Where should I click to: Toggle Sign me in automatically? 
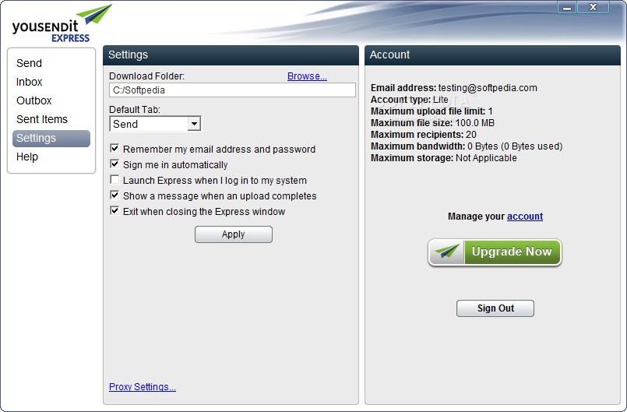click(114, 164)
